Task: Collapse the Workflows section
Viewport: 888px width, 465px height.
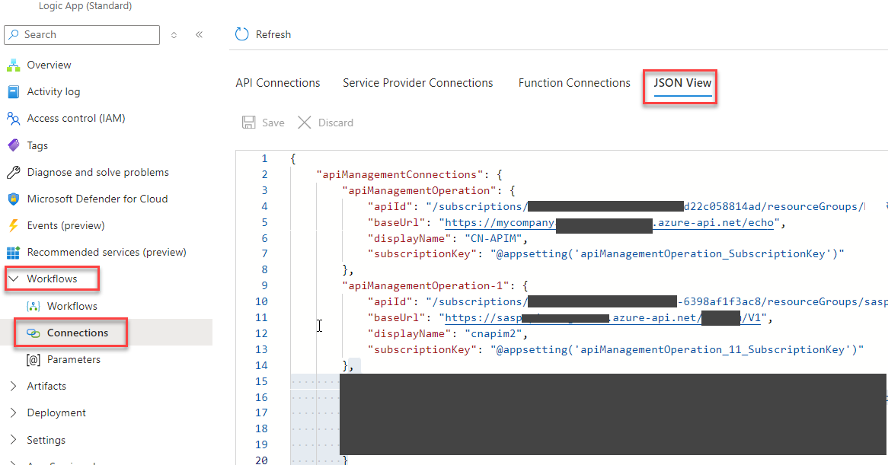Action: pyautogui.click(x=13, y=279)
